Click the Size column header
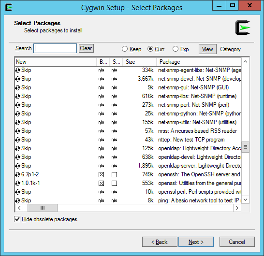The image size is (264, 256). (x=140, y=62)
